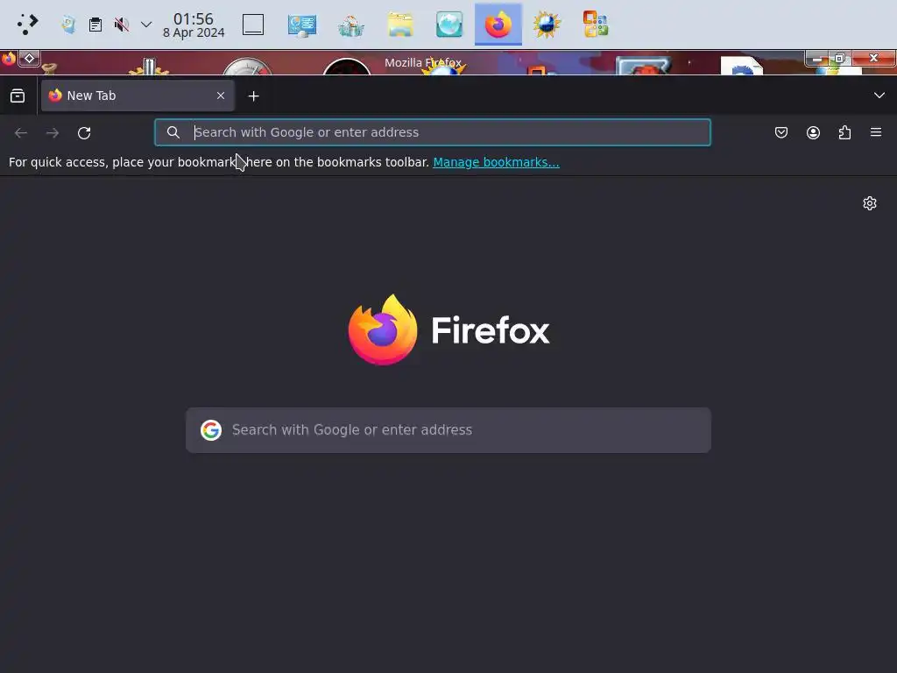Screen dimensions: 897x673
Task: Click the show desktop panel button
Action: tap(253, 25)
